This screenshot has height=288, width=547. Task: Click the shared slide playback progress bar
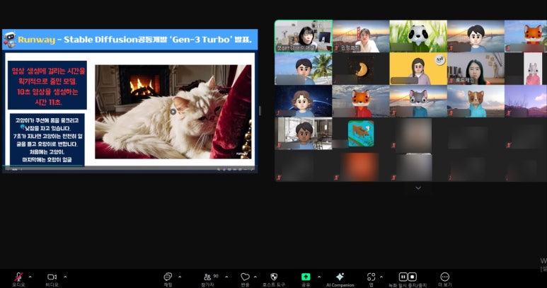(x=129, y=166)
